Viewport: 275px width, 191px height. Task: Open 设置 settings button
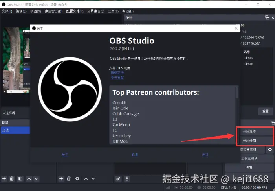(249, 168)
